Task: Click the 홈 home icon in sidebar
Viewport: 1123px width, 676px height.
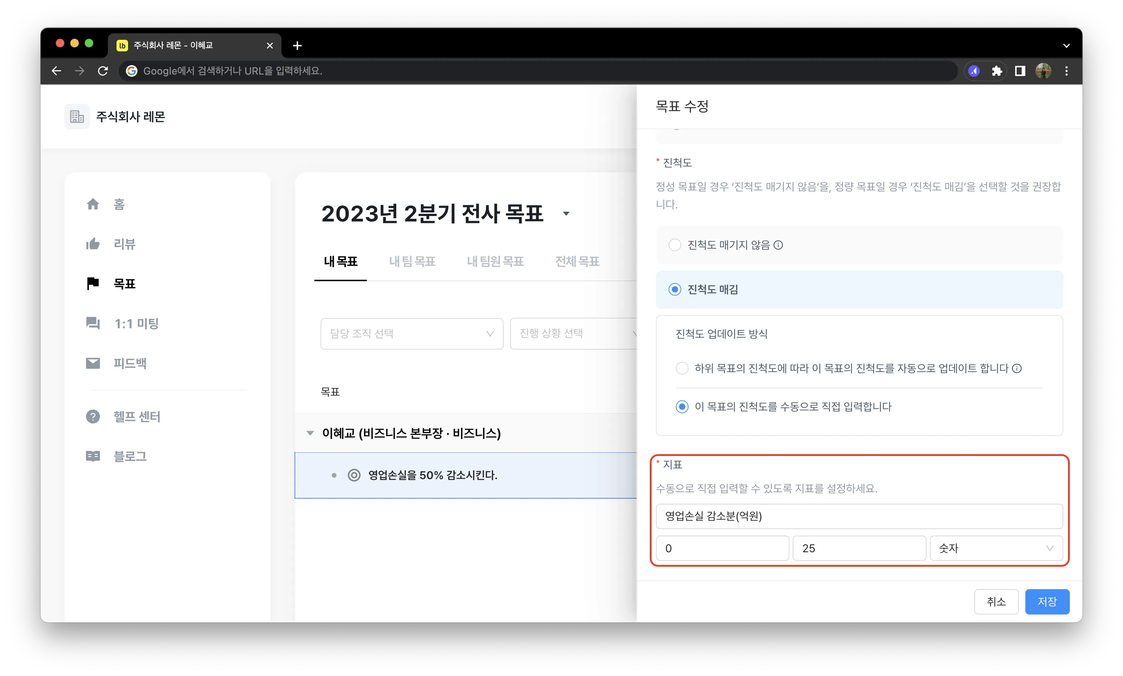Action: coord(93,204)
